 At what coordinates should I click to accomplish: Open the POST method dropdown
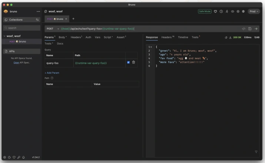point(53,29)
